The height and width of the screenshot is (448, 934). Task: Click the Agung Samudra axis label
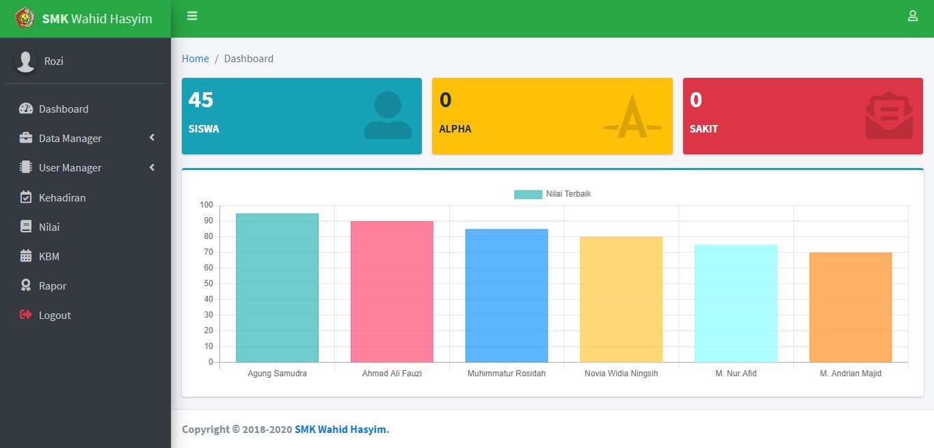(277, 374)
